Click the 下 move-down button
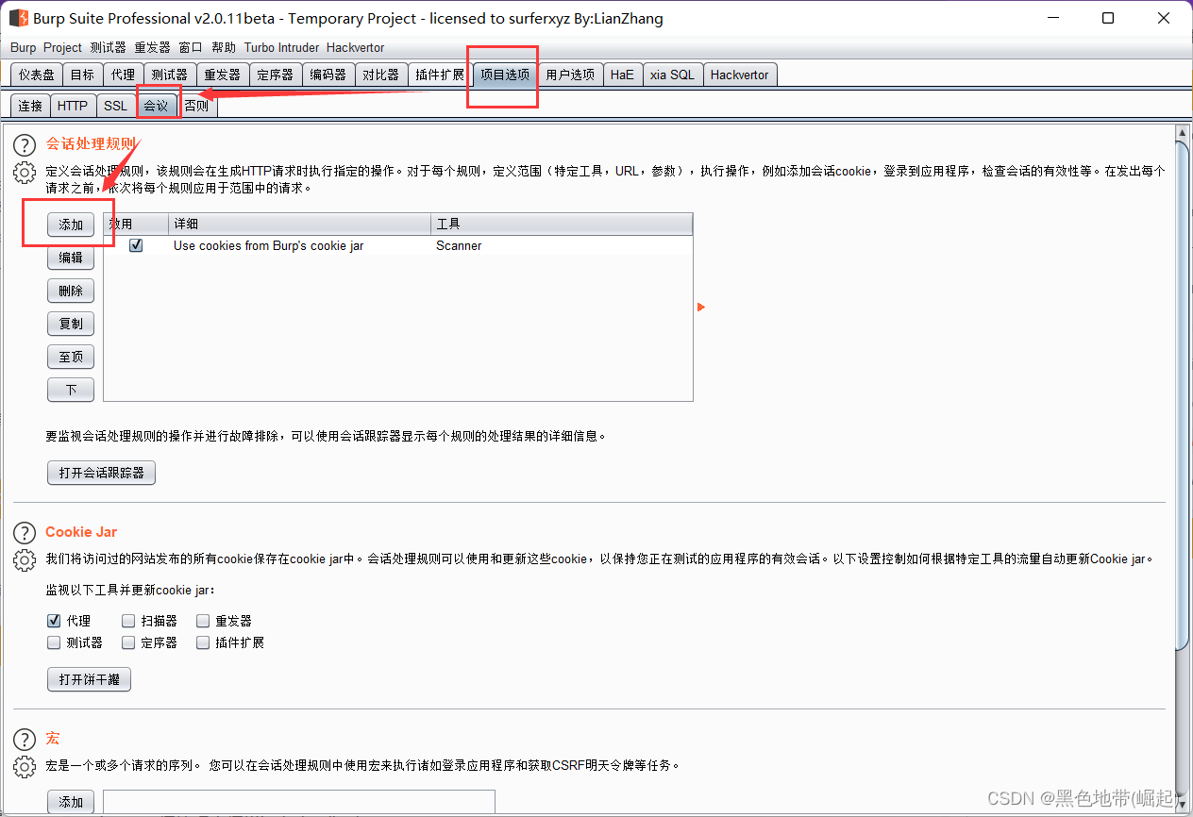The height and width of the screenshot is (817, 1193). coord(71,390)
